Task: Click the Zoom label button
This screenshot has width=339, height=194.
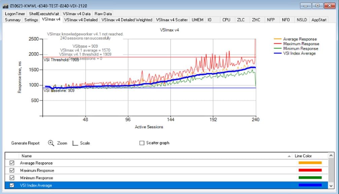Action: 62,143
